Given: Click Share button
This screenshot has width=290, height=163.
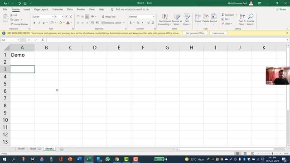Looking at the screenshot, I should point(281,9).
